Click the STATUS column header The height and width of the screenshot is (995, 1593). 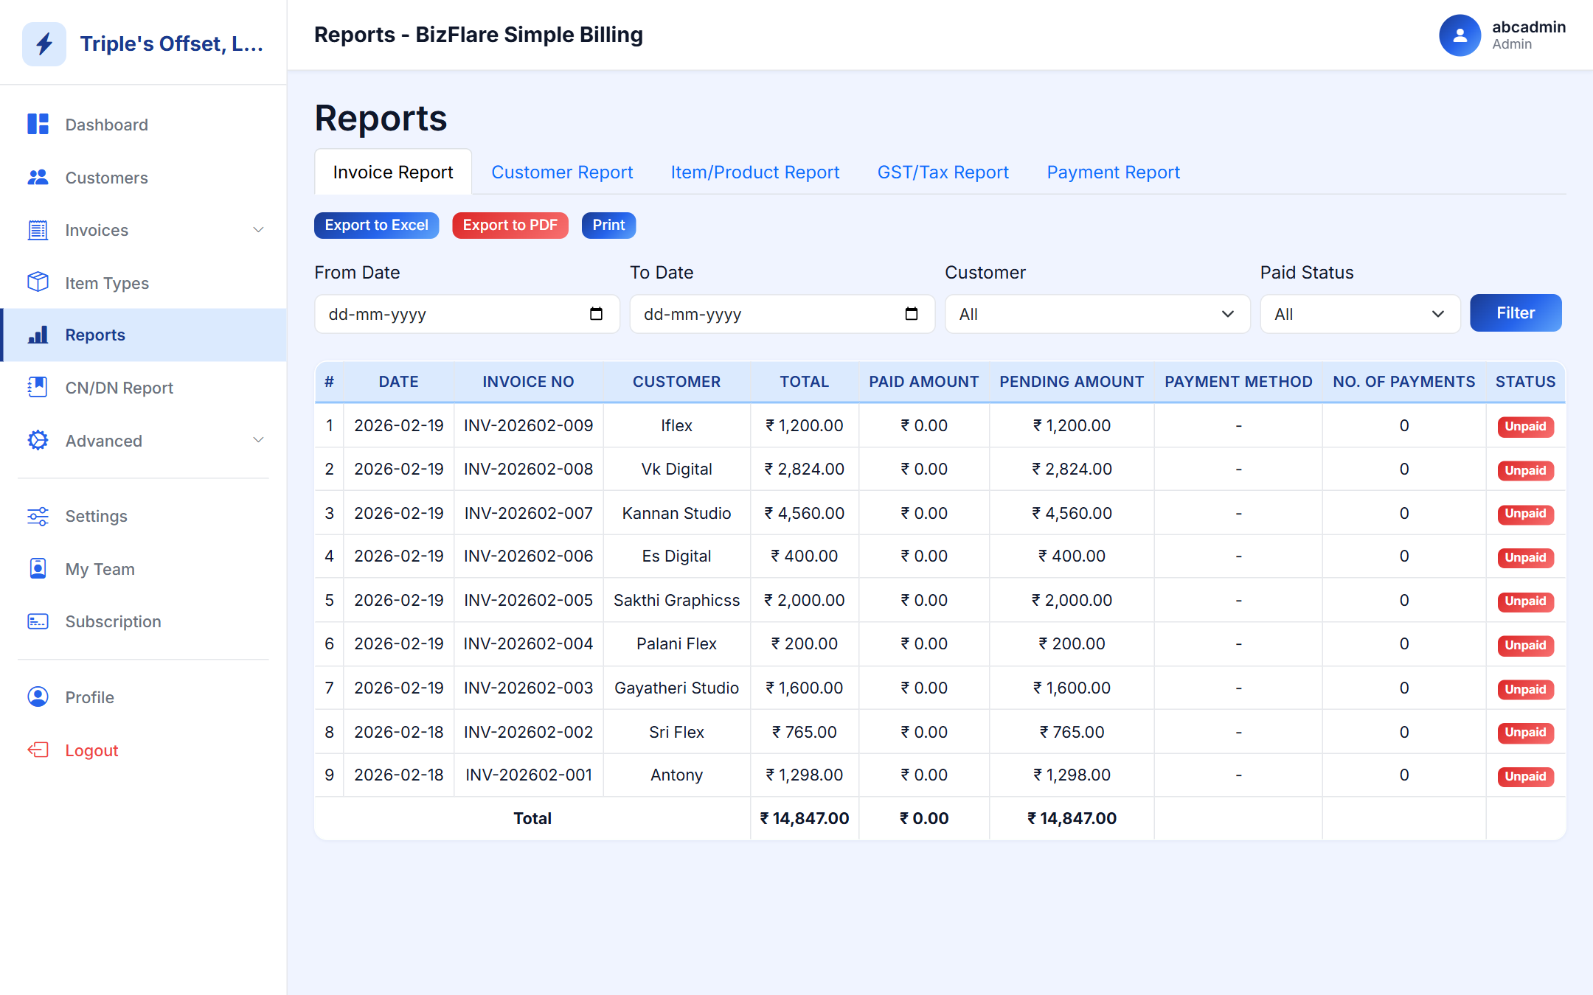coord(1525,382)
